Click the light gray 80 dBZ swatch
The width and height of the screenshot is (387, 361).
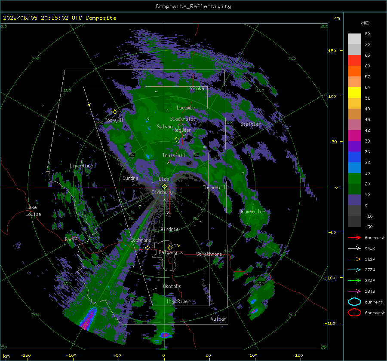click(x=354, y=39)
